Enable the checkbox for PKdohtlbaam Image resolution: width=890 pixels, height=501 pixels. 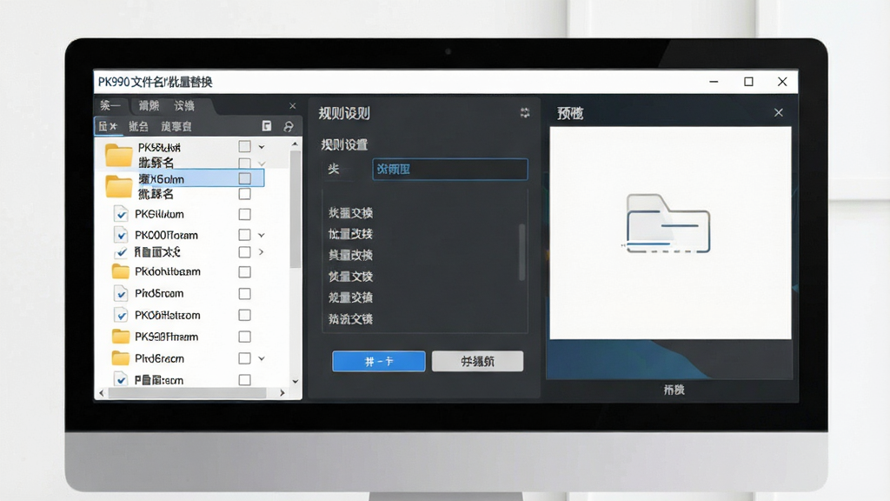coord(244,271)
